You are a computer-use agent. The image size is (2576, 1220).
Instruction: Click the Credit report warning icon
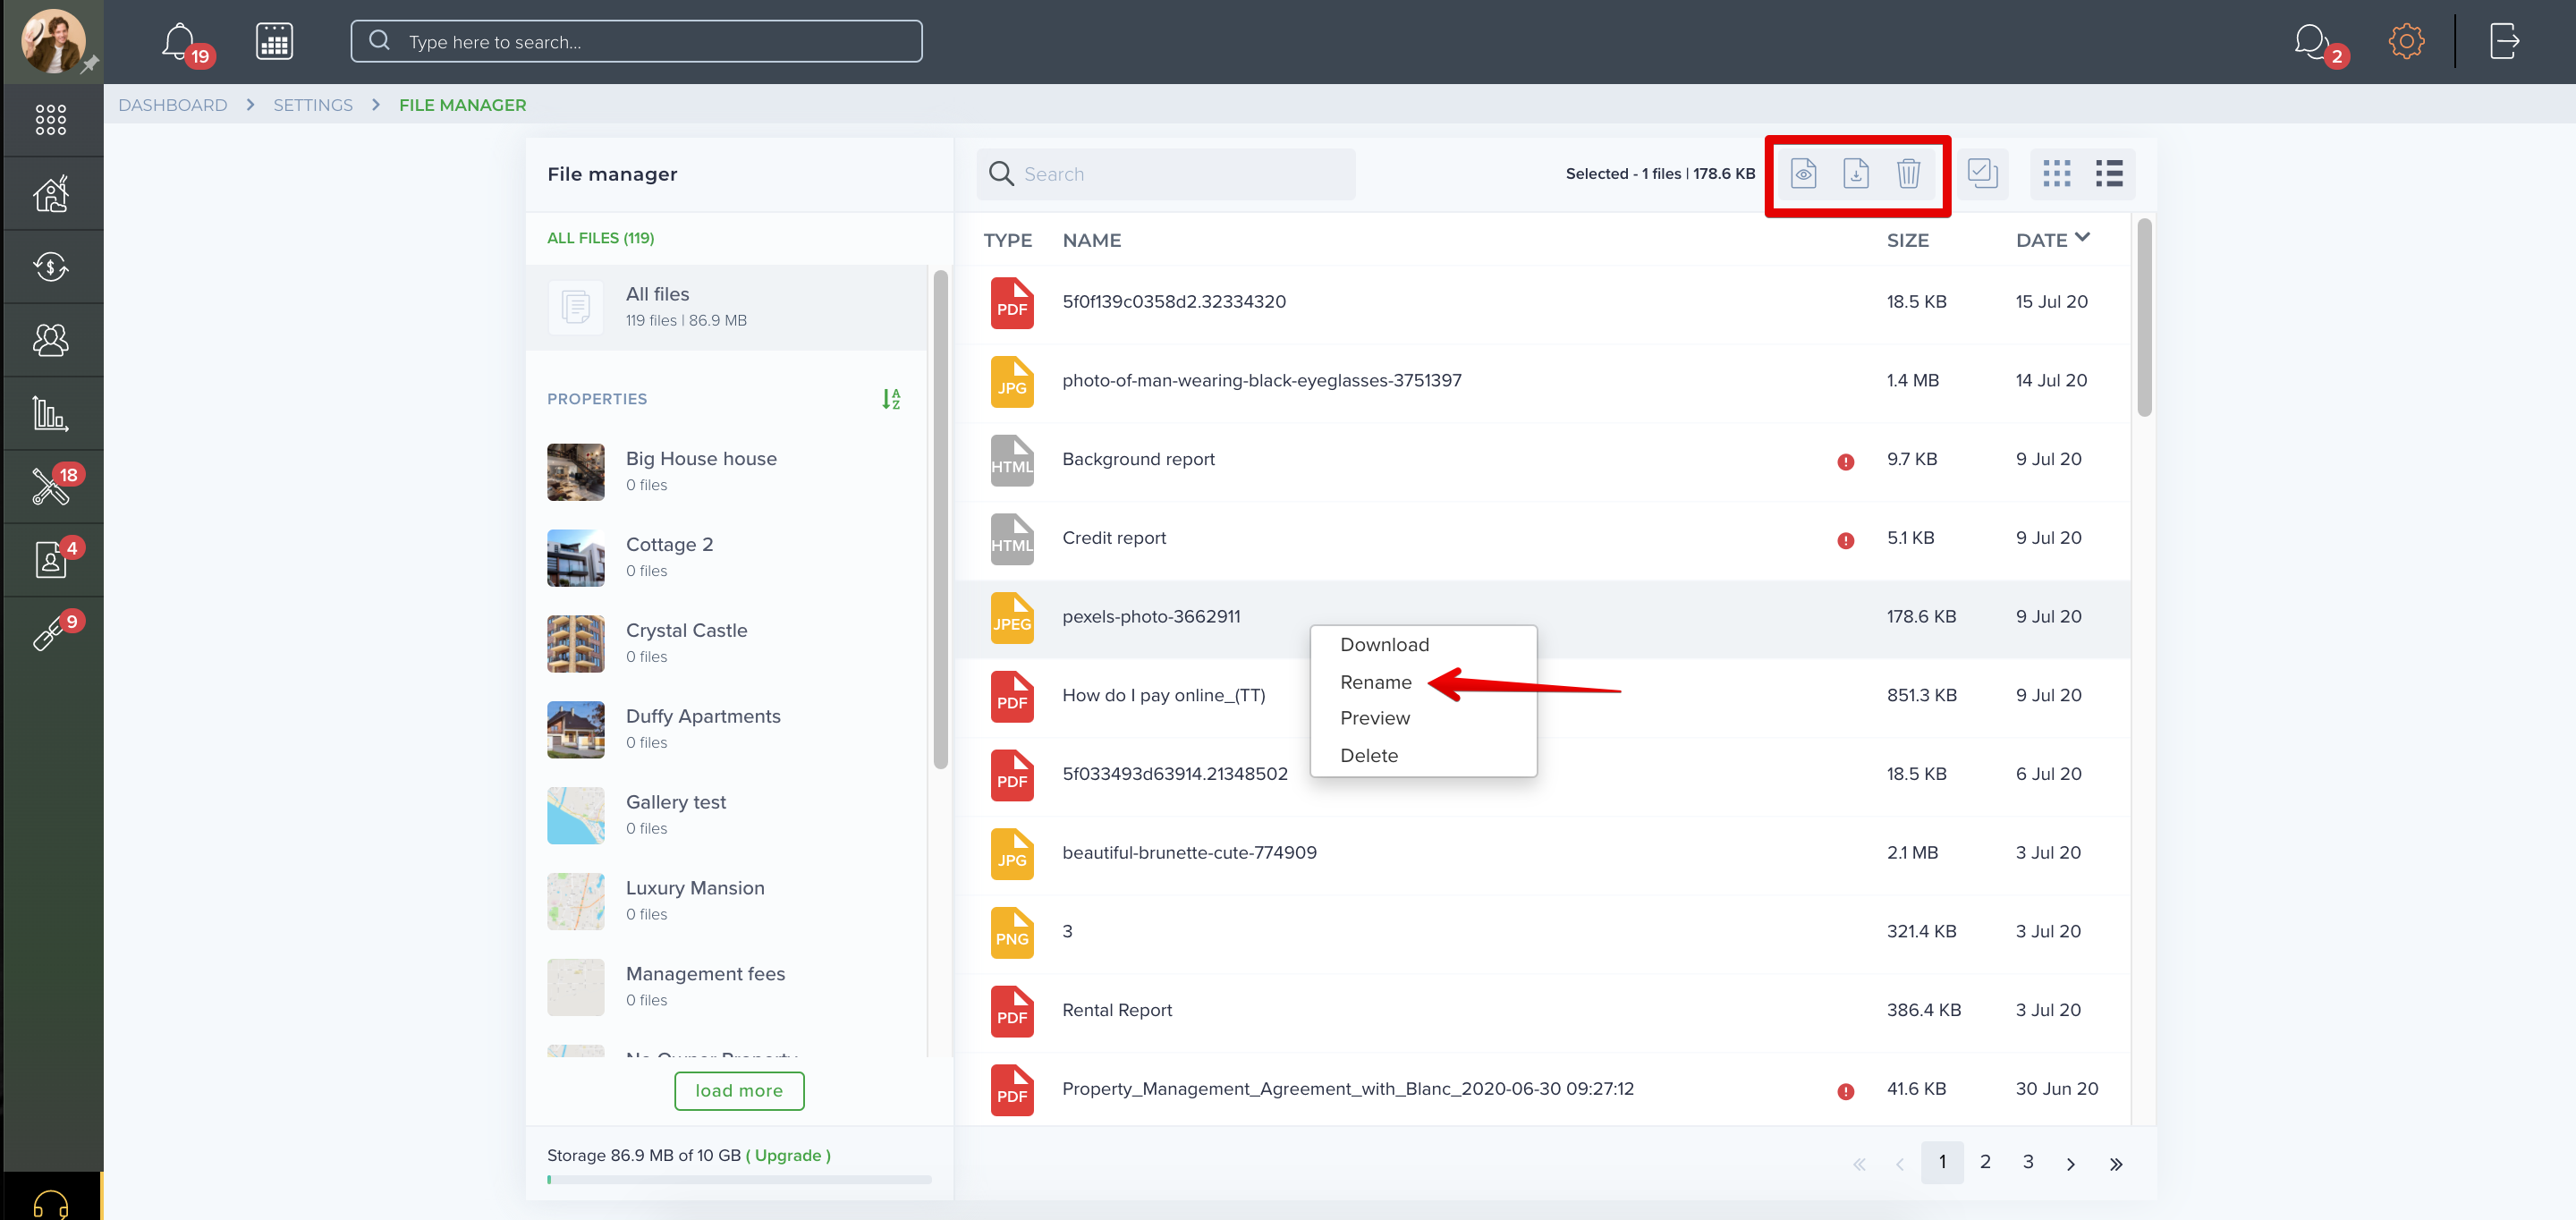pyautogui.click(x=1846, y=540)
